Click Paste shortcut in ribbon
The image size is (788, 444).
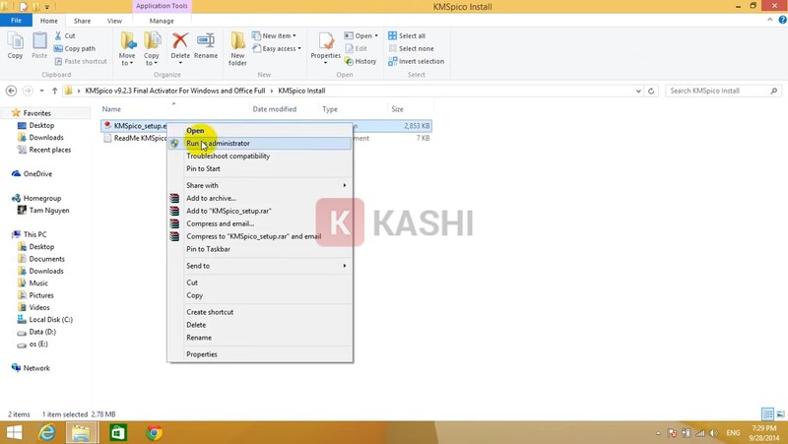coord(81,61)
